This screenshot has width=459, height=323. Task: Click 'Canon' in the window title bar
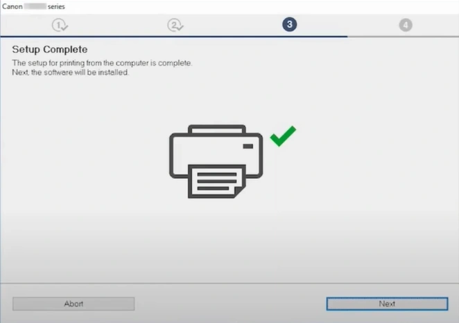[x=10, y=6]
